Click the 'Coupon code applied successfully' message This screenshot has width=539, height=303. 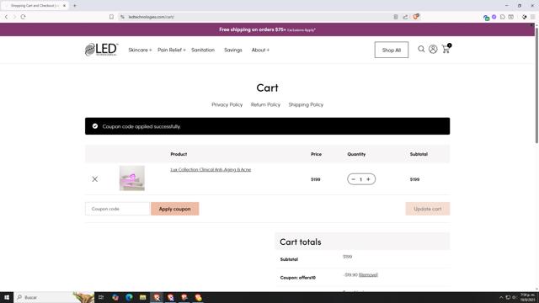(x=141, y=126)
